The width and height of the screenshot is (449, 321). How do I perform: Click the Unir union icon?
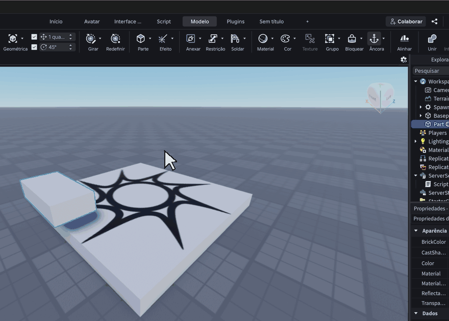point(432,38)
